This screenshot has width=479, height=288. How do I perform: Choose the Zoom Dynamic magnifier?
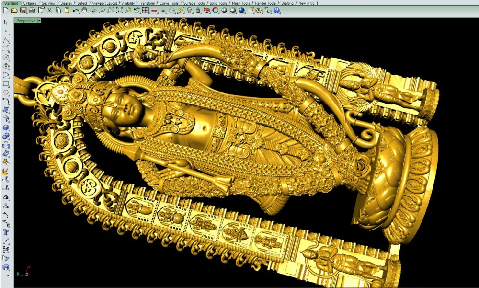pos(102,11)
